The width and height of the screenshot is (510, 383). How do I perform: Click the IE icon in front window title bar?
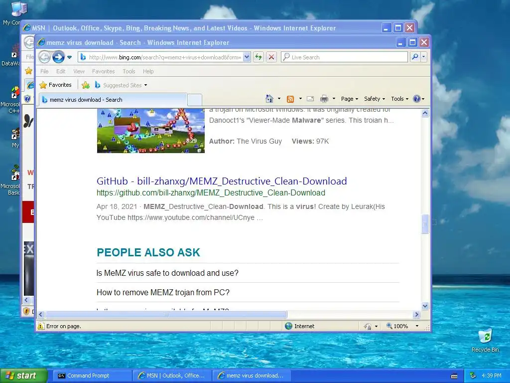pos(41,42)
